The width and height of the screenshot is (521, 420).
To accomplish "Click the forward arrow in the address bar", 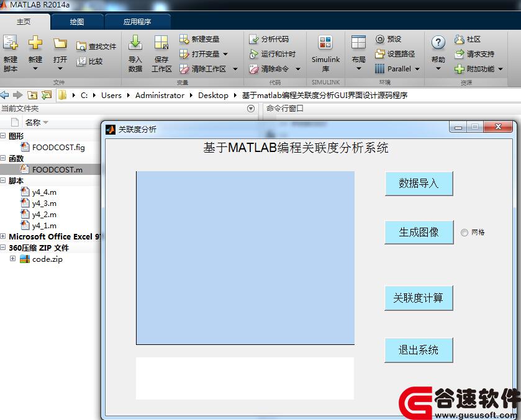I will tap(18, 96).
